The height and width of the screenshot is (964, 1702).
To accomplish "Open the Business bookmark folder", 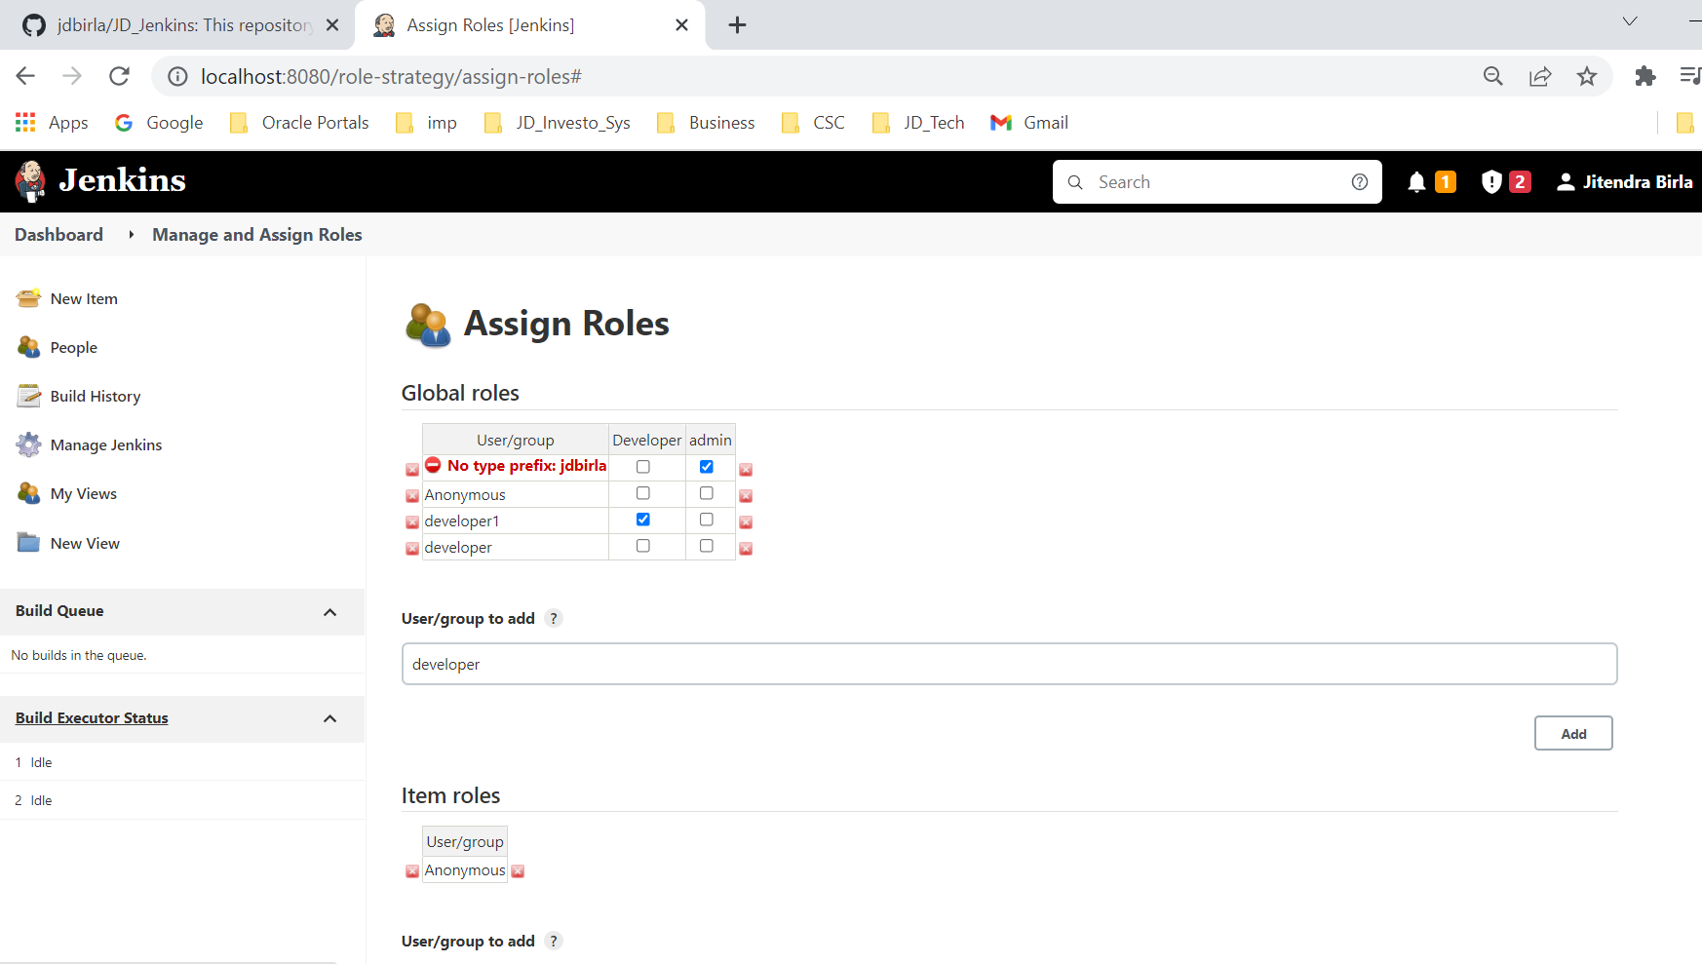I will [x=707, y=123].
